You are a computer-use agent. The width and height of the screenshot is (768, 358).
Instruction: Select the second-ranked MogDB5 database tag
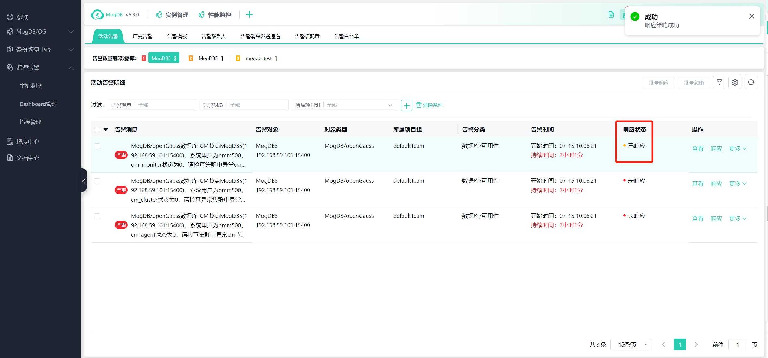point(211,58)
